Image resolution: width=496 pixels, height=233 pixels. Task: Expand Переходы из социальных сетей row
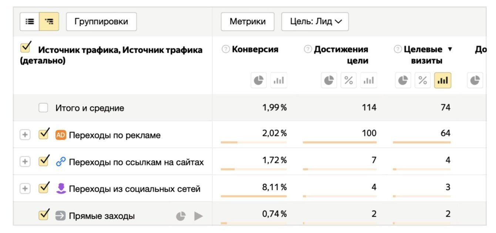pos(25,189)
